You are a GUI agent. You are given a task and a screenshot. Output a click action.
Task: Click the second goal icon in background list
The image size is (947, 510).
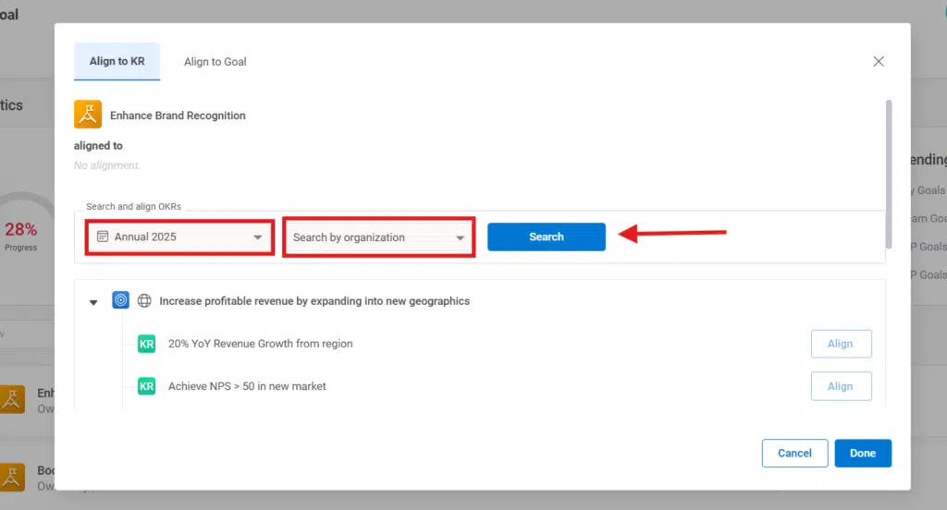click(x=12, y=478)
